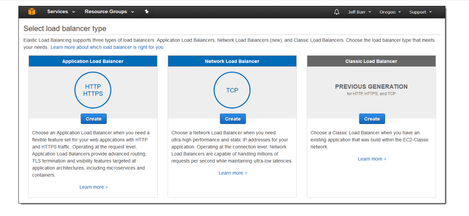Click the Network Load Balancer card header
The height and width of the screenshot is (216, 469).
(x=232, y=61)
